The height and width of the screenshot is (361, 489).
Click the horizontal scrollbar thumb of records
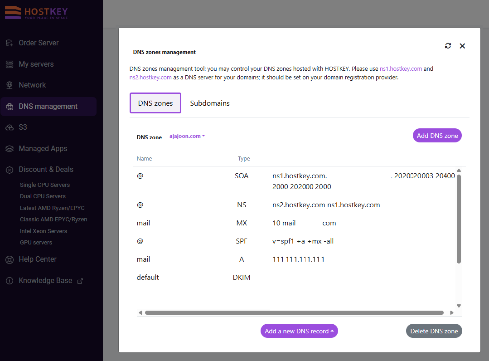[295, 312]
